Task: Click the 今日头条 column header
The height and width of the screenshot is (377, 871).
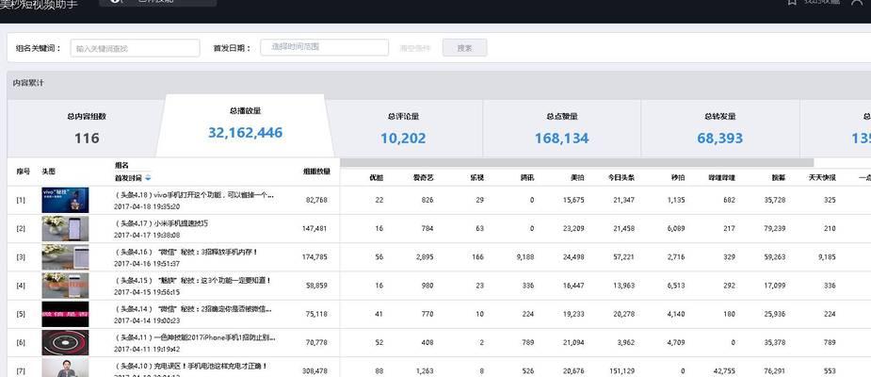Action: click(x=621, y=178)
